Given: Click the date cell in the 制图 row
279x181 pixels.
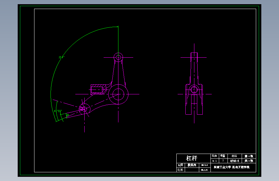Looking at the screenshot, I should [204, 165].
